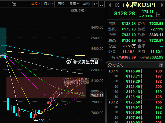Zoom in chart with plus icon
Image resolution: width=165 pixels, height=123 pixels.
tap(20, 4)
